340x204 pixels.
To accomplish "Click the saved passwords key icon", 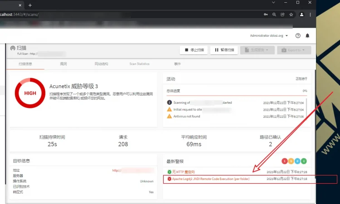I will (266, 15).
